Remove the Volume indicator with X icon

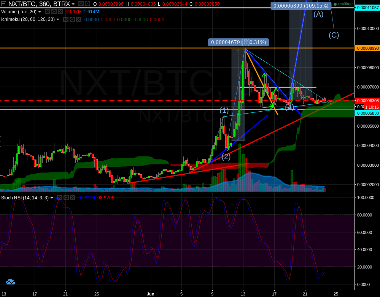(x=60, y=12)
